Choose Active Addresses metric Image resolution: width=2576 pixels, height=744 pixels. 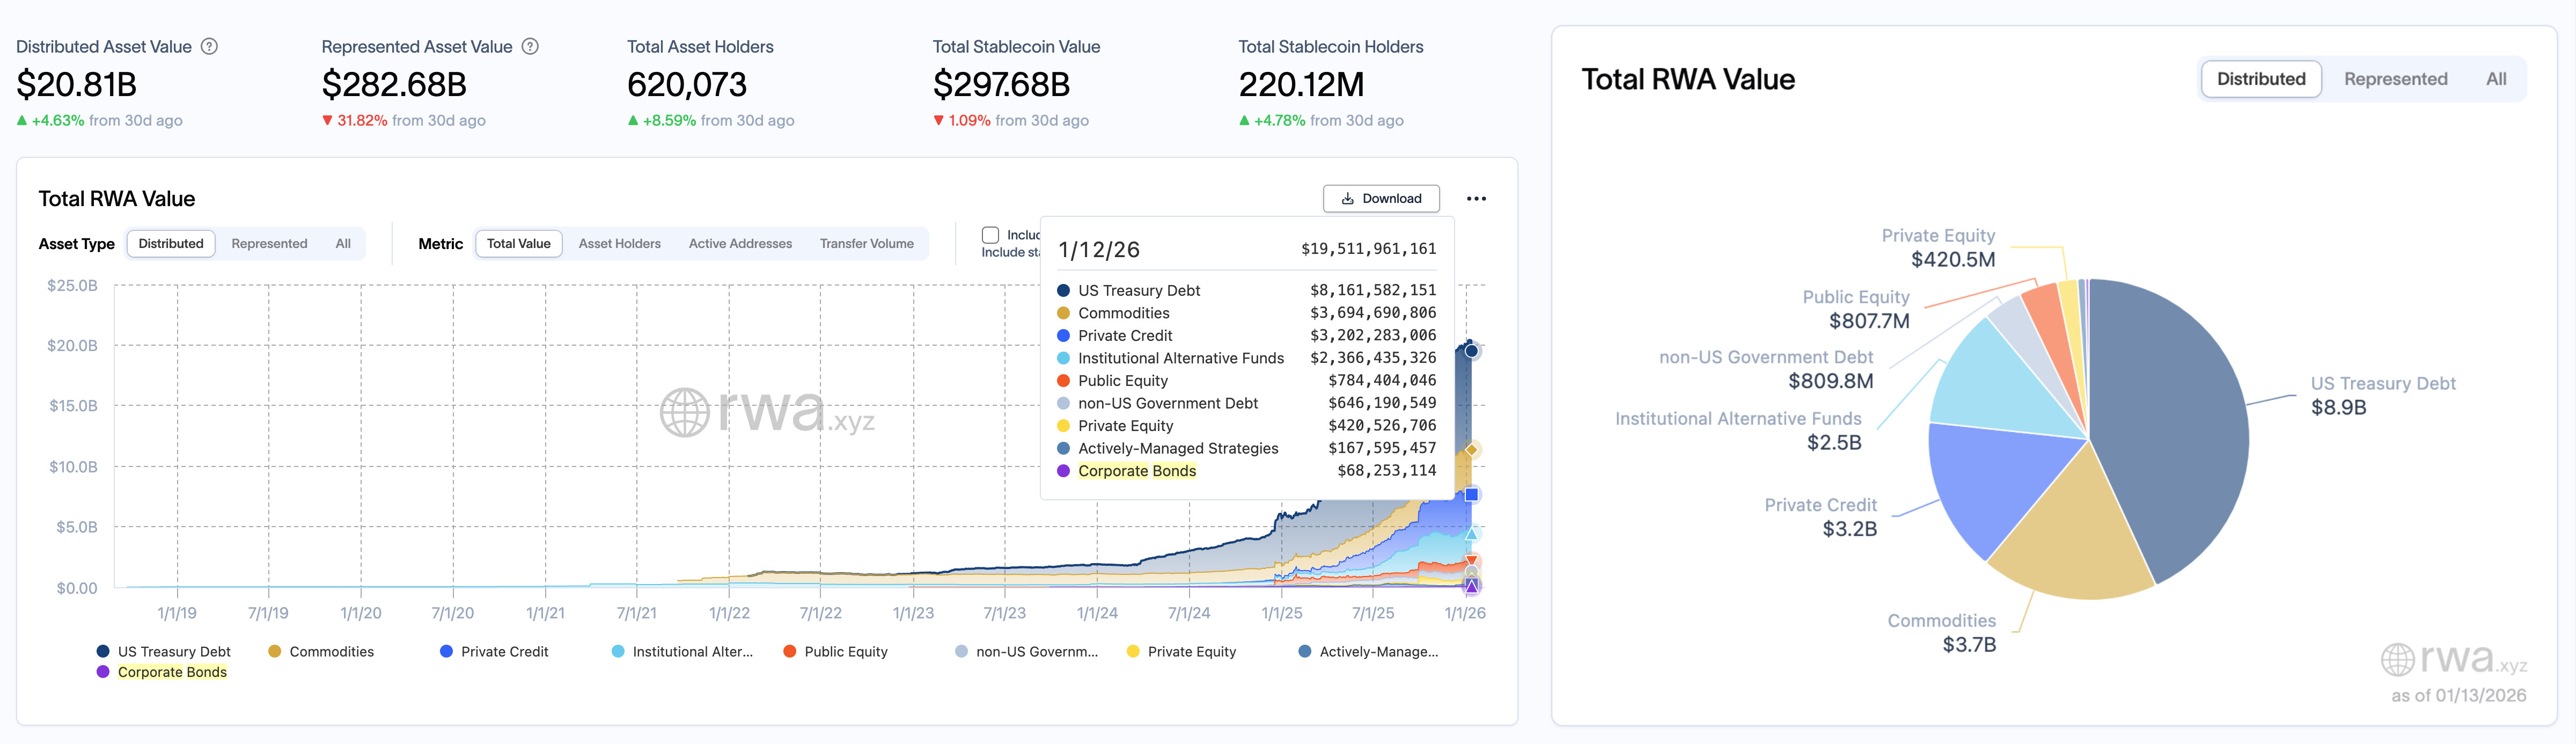[740, 244]
